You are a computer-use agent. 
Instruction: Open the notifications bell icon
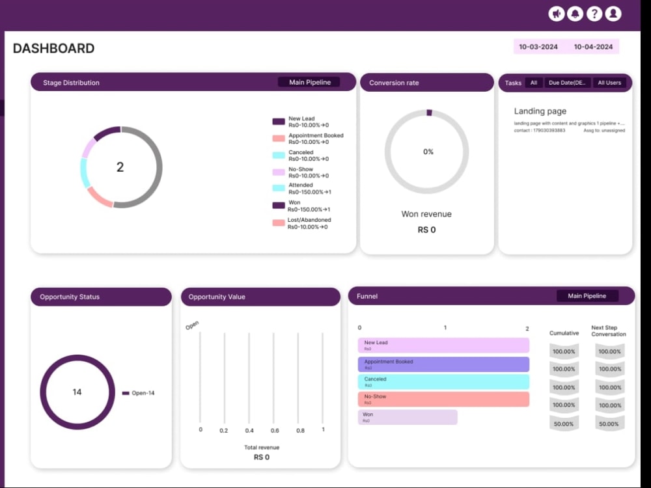click(x=575, y=14)
